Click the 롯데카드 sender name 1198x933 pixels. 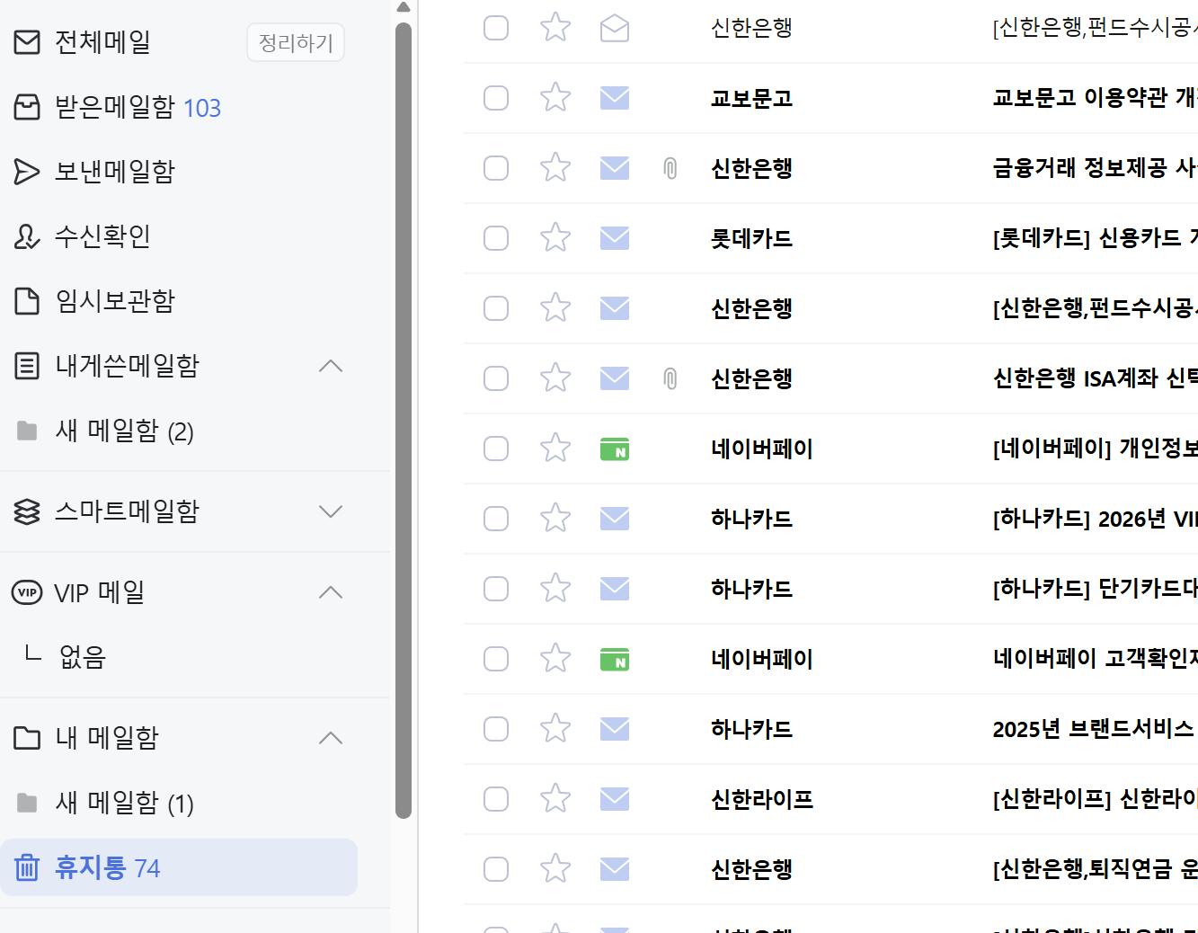click(751, 238)
